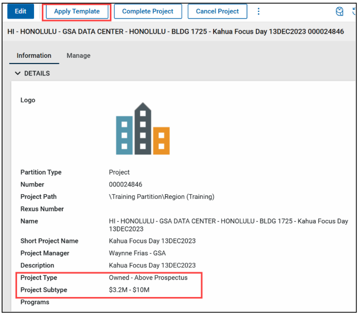Click the project buildings logo image

(x=143, y=129)
